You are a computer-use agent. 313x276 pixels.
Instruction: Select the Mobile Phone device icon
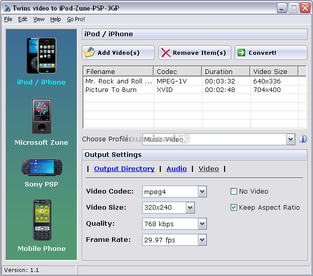click(42, 220)
